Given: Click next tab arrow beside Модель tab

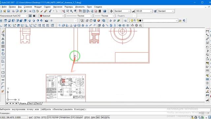Looking at the screenshot, I should click(x=13, y=103).
